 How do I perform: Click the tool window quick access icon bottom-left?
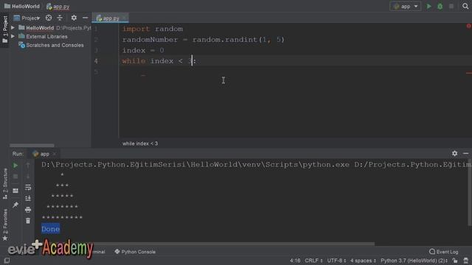tap(7, 261)
